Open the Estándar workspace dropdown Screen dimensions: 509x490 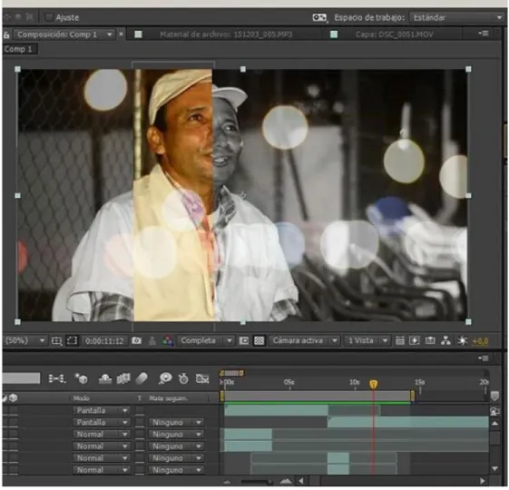coord(457,17)
